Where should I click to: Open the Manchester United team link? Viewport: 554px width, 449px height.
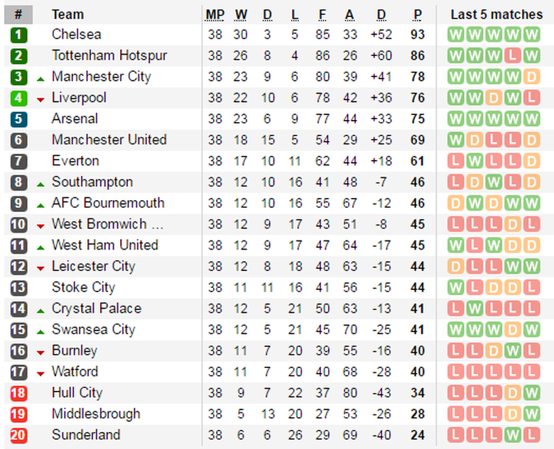click(x=109, y=140)
